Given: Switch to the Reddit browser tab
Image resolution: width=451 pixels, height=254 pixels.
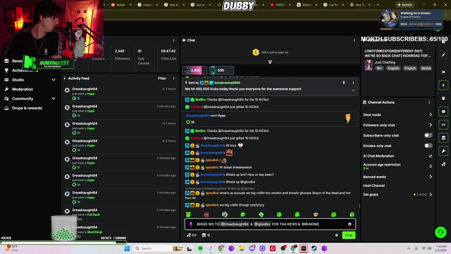Looking at the screenshot, I should pos(121,5).
